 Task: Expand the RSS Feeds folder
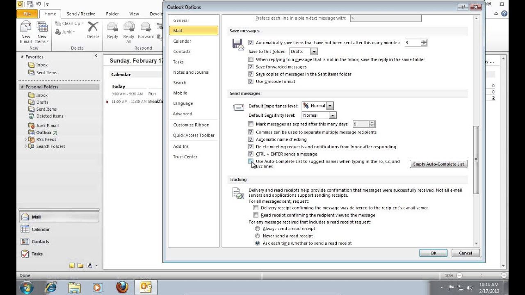click(26, 139)
